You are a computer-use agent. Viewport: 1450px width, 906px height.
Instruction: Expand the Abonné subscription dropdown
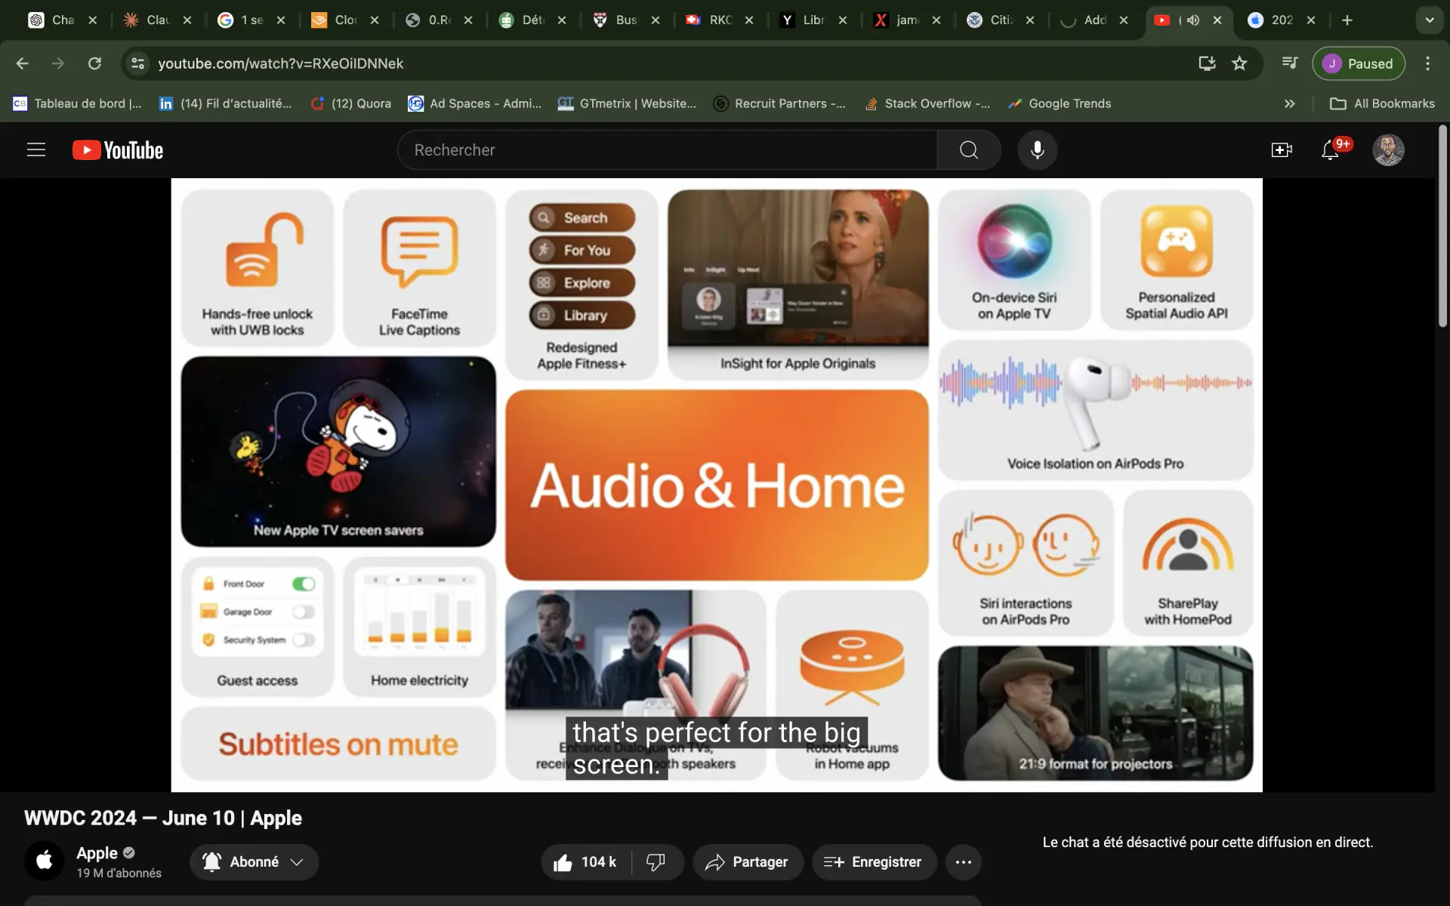point(255,862)
